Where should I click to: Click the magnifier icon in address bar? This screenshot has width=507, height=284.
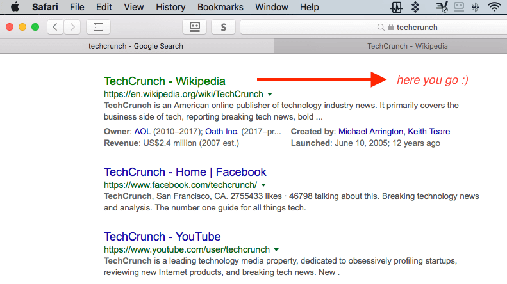381,28
